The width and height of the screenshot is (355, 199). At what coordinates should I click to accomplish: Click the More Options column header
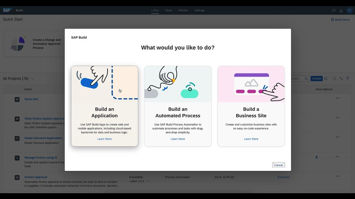[324, 89]
